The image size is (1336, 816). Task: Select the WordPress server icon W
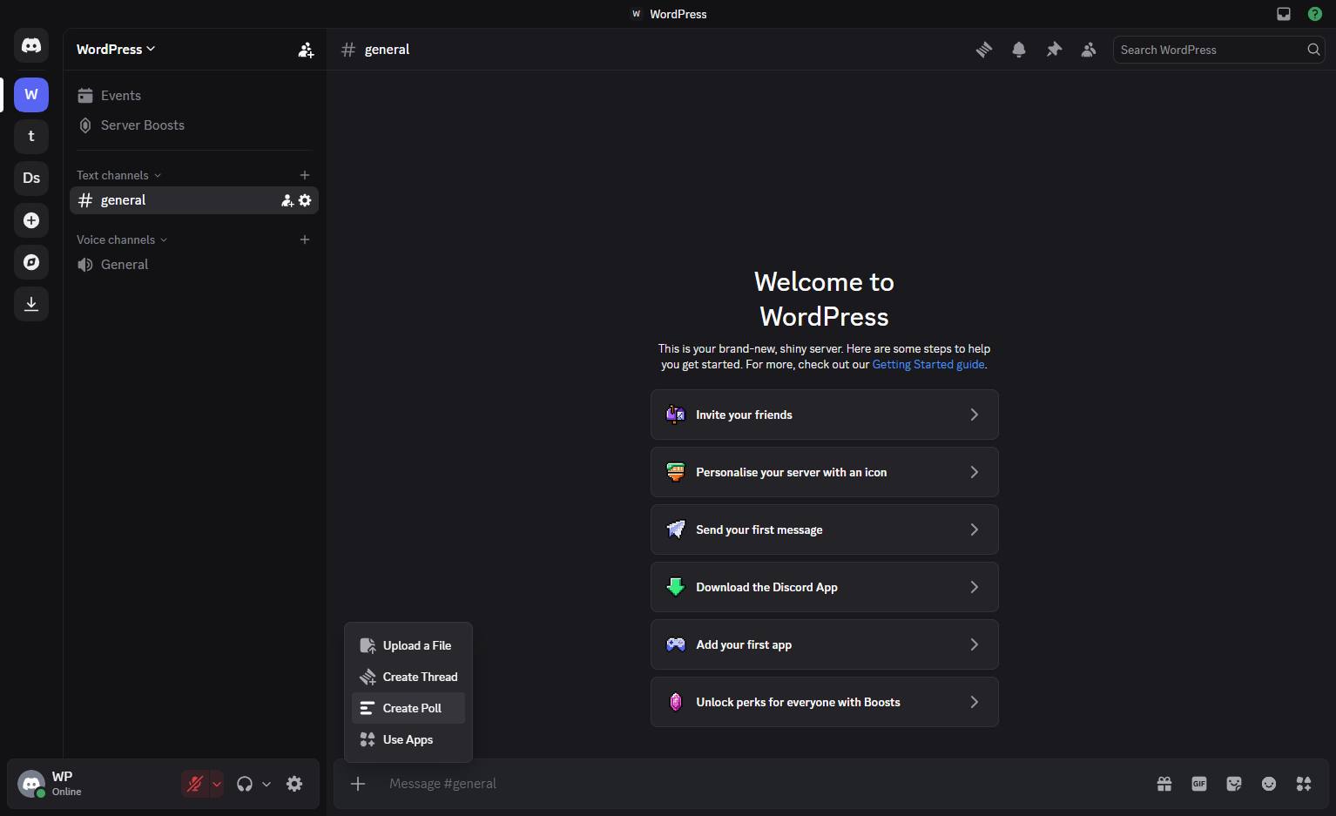[x=31, y=94]
